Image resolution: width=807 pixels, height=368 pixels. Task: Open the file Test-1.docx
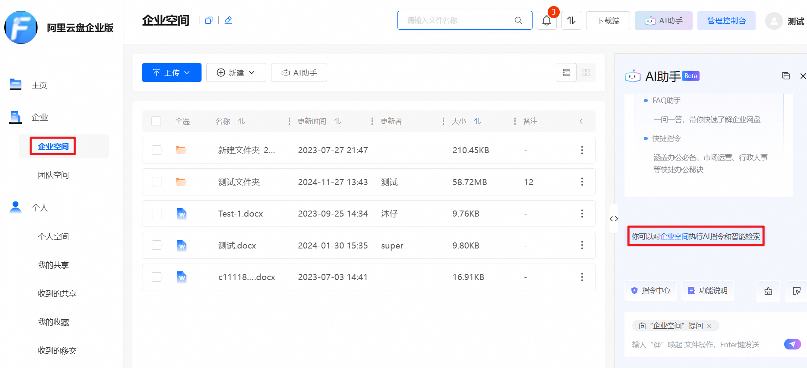pyautogui.click(x=240, y=214)
